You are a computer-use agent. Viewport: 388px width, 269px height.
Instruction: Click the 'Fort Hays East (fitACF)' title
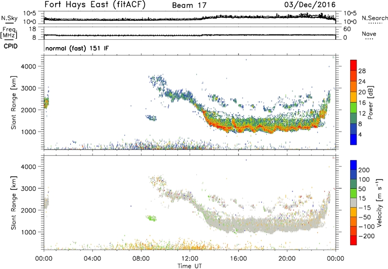[x=95, y=4]
